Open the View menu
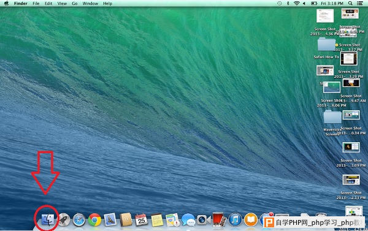The height and width of the screenshot is (231, 368). coord(62,4)
